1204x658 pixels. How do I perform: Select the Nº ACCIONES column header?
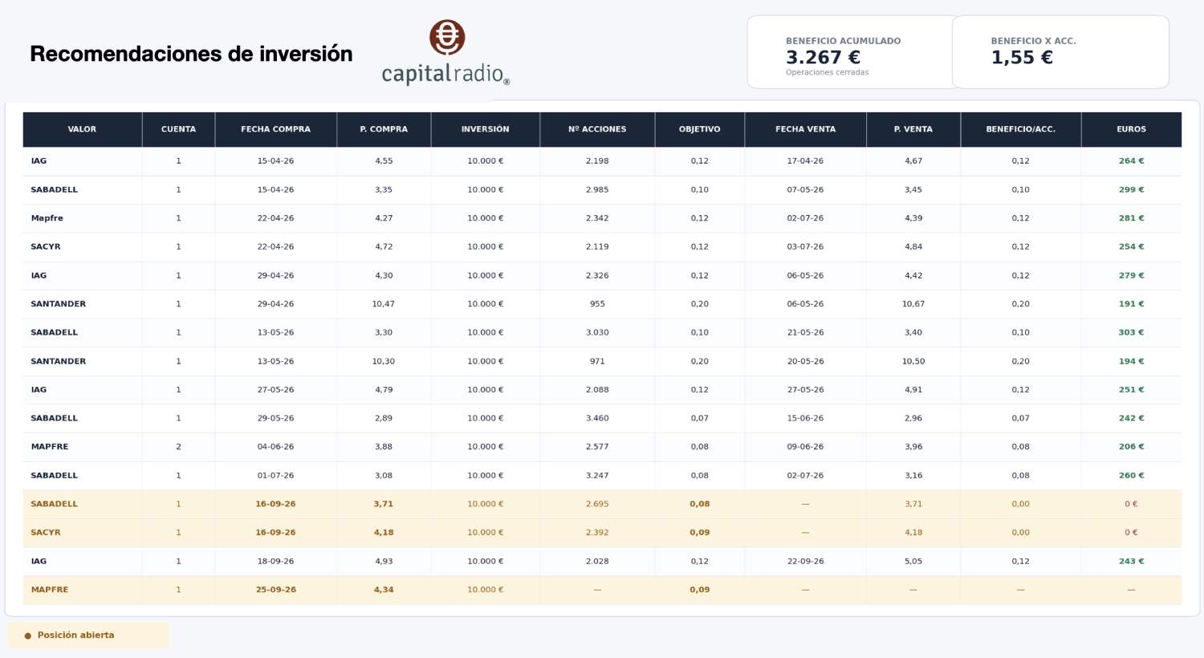(x=597, y=129)
